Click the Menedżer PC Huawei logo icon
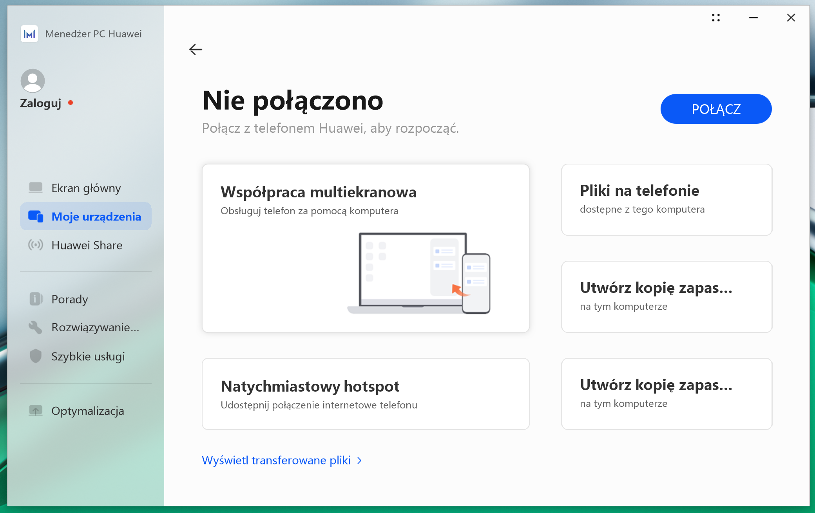The height and width of the screenshot is (513, 815). [29, 34]
